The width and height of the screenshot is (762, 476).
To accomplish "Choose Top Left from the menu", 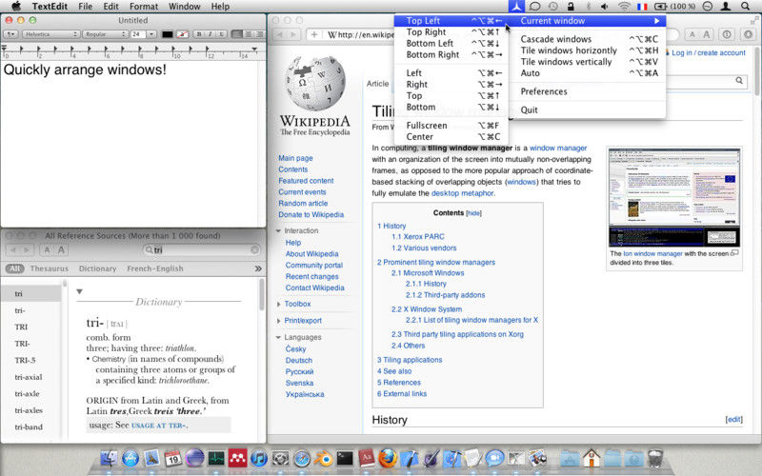I will [451, 20].
